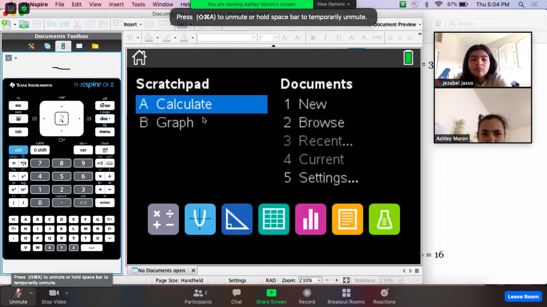The height and width of the screenshot is (307, 547).
Task: Expand the toolbar overflow chevron
Action: click(420, 34)
